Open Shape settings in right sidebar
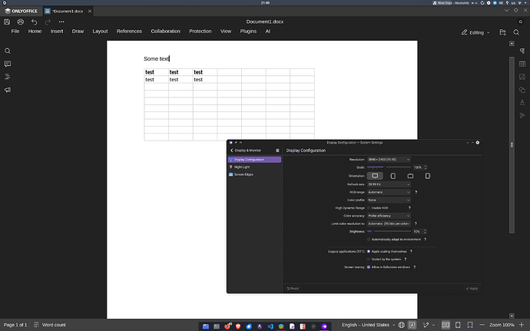This screenshot has height=331, width=530. pyautogui.click(x=522, y=90)
